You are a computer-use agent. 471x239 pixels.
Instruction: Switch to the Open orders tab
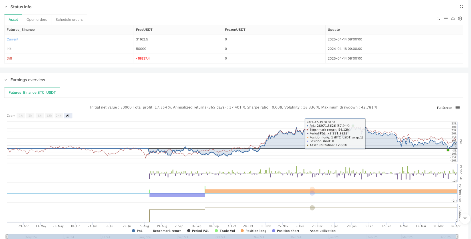coord(37,20)
